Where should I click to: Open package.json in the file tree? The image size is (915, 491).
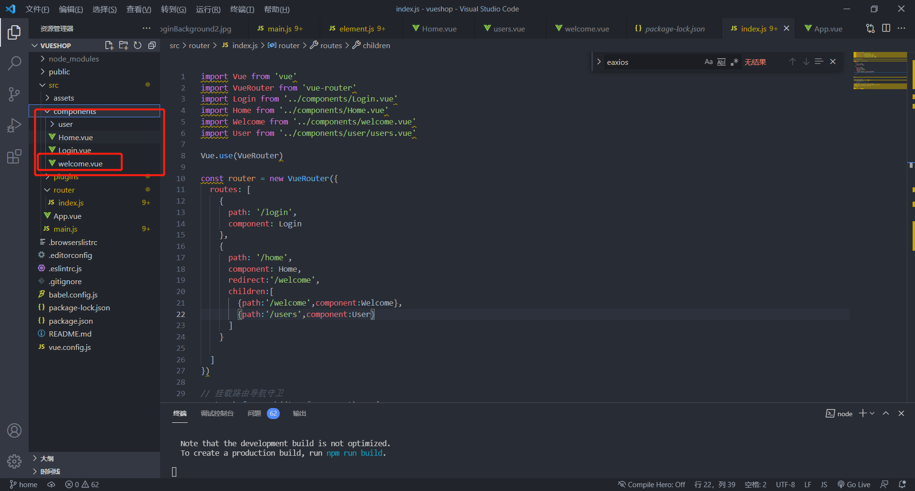[71, 321]
